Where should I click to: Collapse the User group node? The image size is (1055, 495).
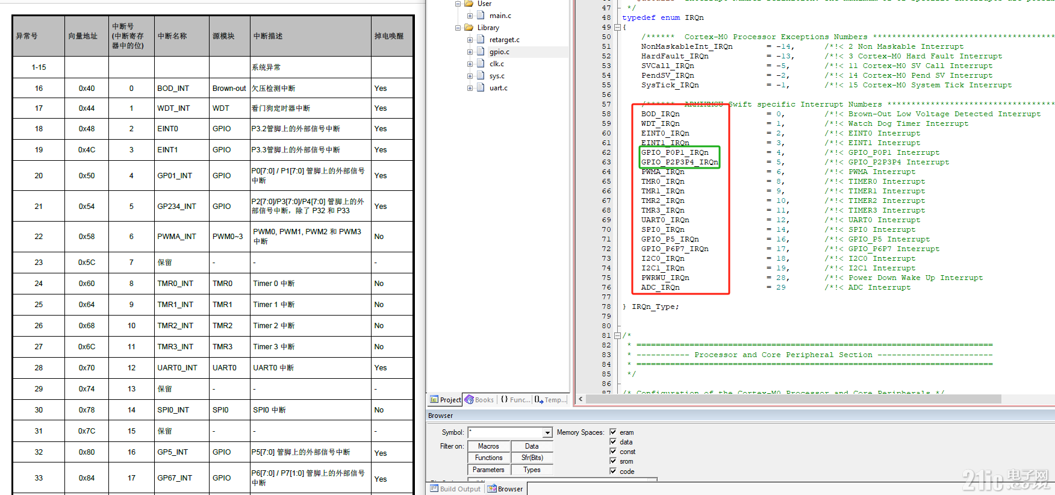click(458, 4)
